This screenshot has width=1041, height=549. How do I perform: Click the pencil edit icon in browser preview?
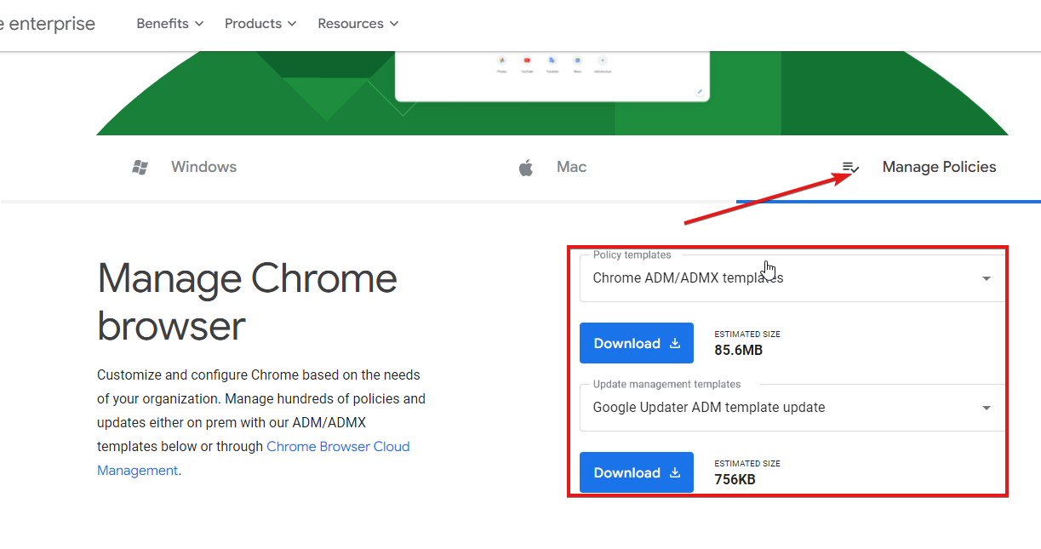700,91
